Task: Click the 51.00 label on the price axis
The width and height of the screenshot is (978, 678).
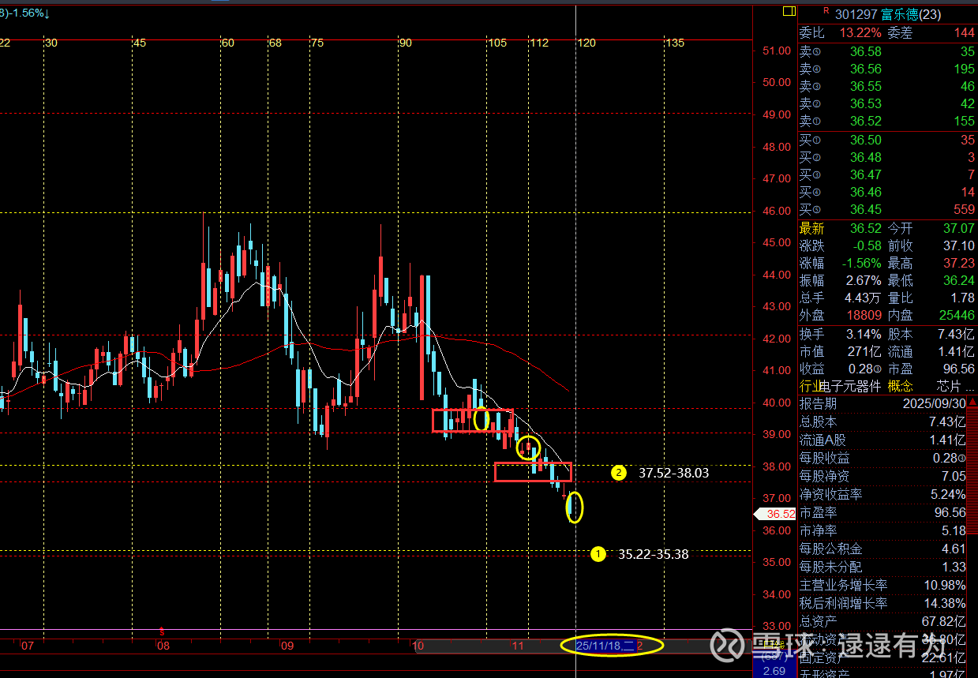Action: (777, 51)
